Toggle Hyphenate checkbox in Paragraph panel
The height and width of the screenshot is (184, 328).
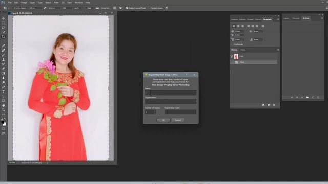tap(233, 44)
